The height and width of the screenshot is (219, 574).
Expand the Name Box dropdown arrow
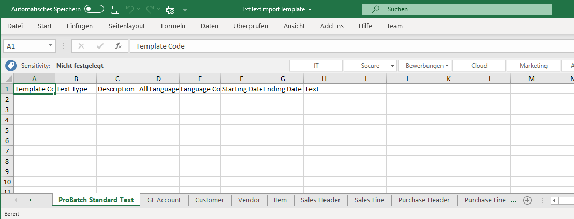[x=51, y=46]
